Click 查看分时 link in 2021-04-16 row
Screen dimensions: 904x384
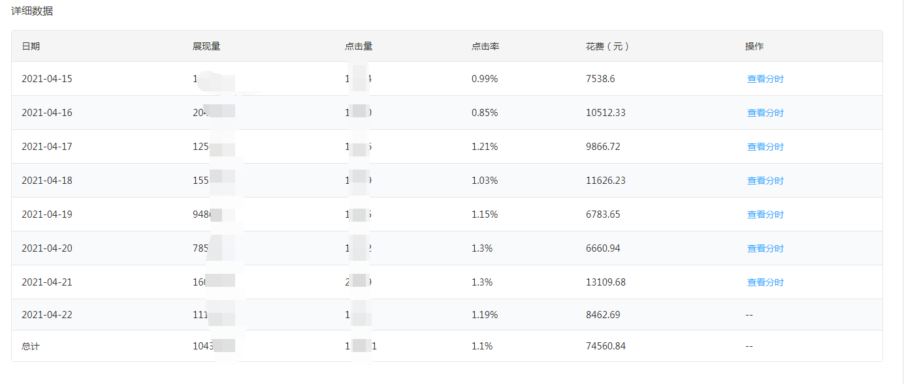[765, 113]
